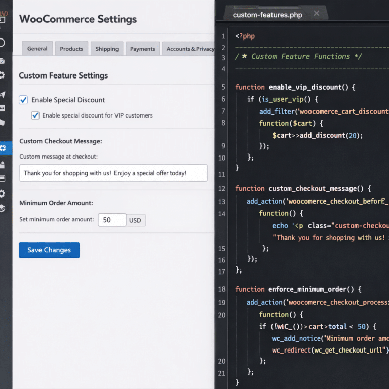This screenshot has height=389, width=389.
Task: Click line number 5 in the gutter
Action: [223, 87]
